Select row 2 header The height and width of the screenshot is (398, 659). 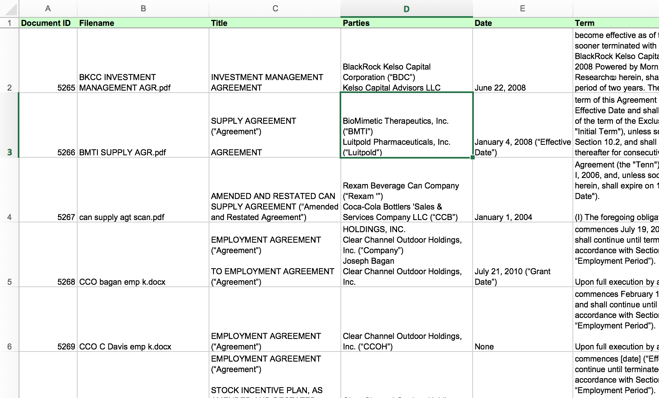[x=9, y=61]
